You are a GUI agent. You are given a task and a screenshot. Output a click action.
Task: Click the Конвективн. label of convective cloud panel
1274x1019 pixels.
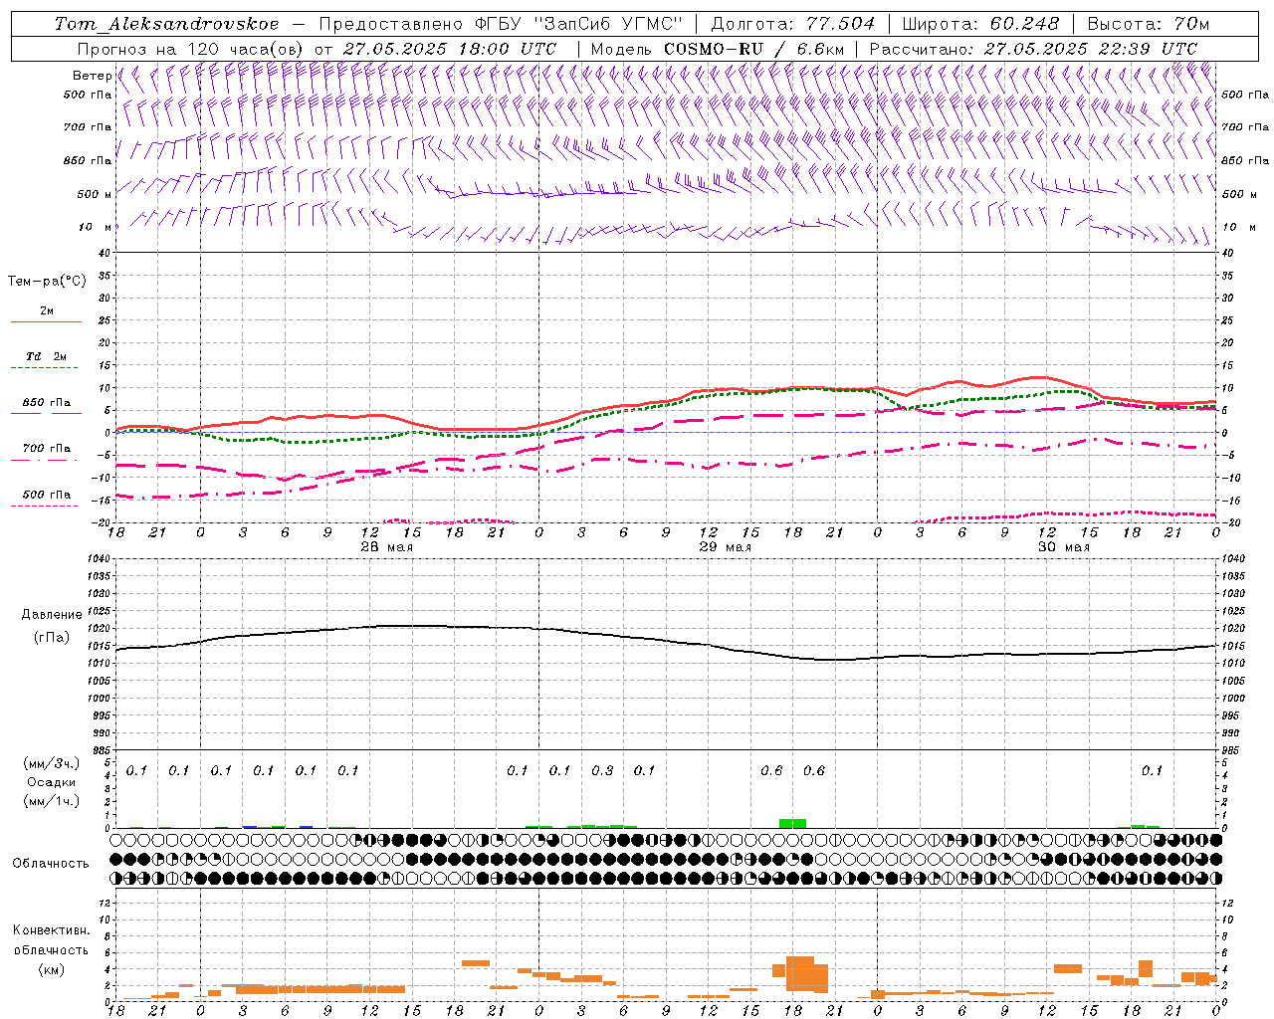(x=51, y=930)
